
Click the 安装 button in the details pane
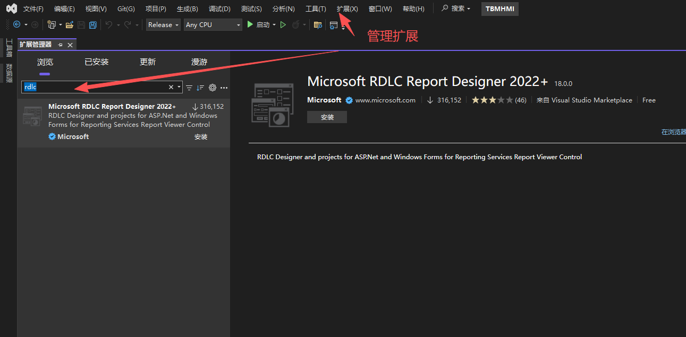click(x=327, y=117)
